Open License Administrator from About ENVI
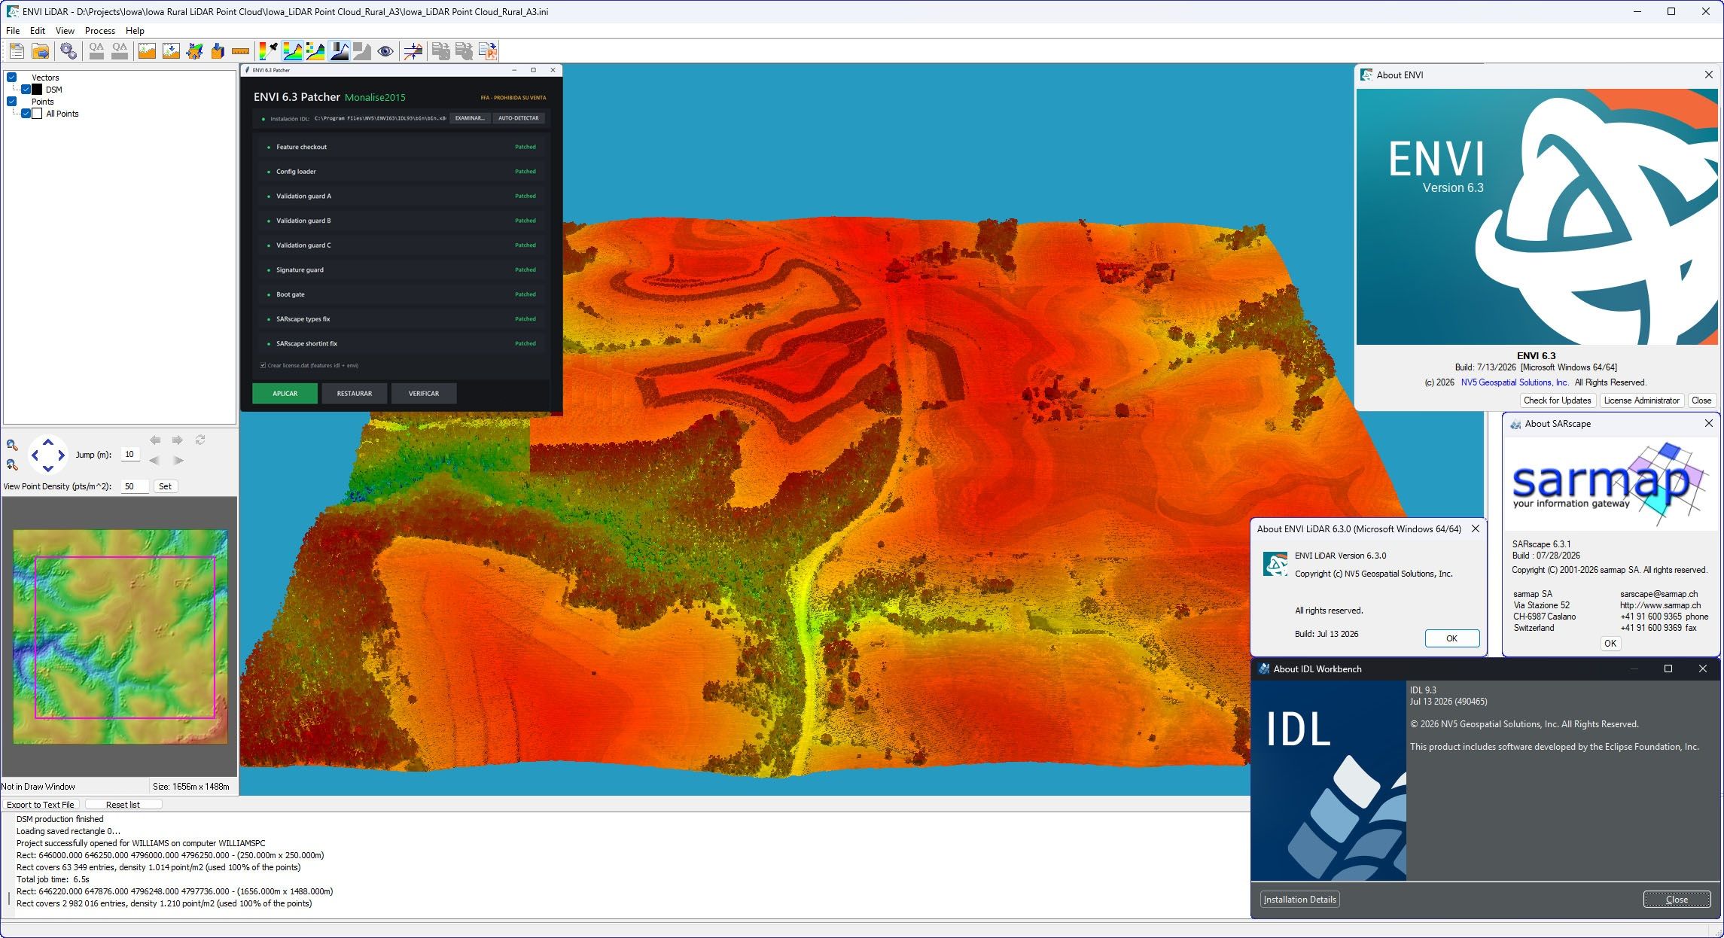Image resolution: width=1724 pixels, height=938 pixels. point(1641,400)
